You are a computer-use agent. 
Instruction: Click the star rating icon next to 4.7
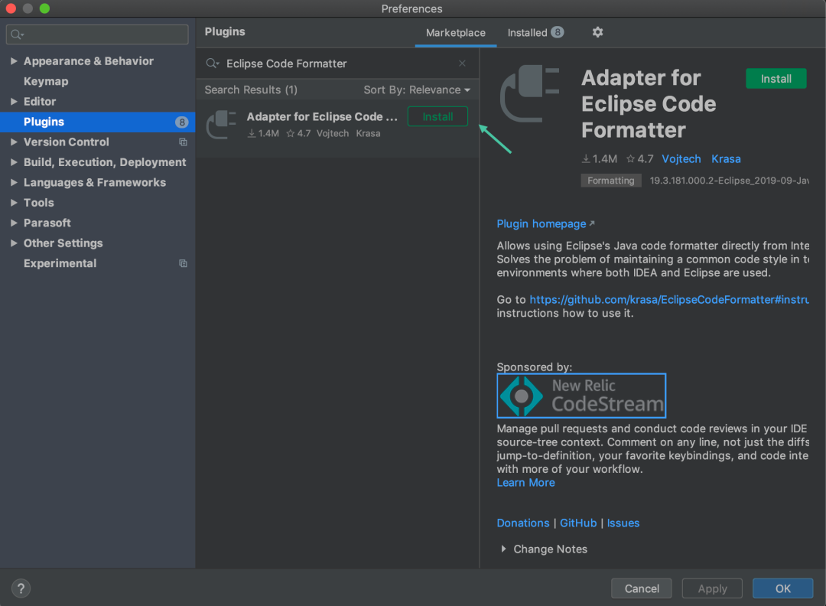point(633,158)
